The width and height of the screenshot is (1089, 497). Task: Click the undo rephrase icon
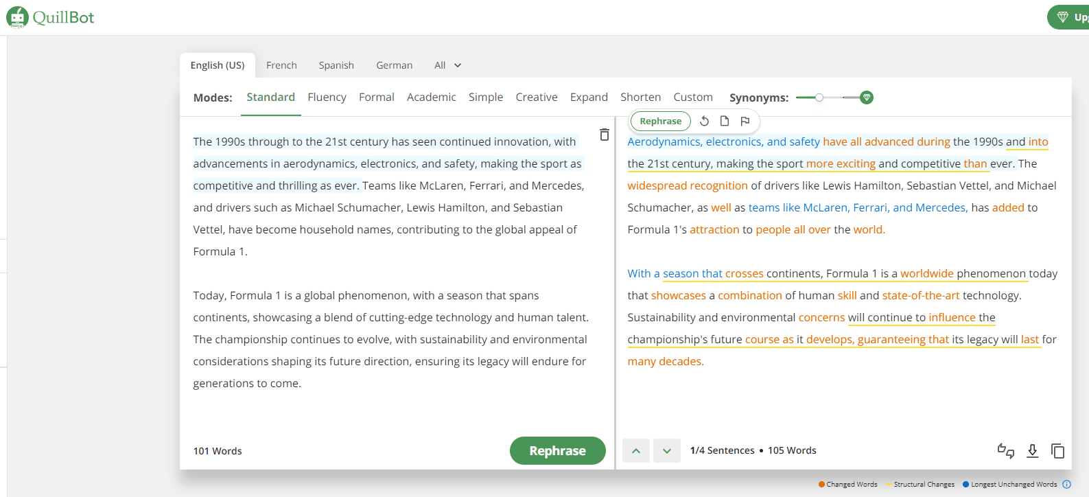click(x=704, y=121)
